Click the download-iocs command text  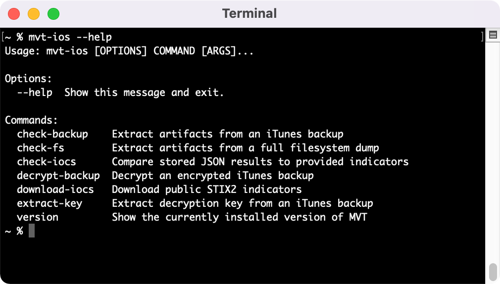click(55, 189)
